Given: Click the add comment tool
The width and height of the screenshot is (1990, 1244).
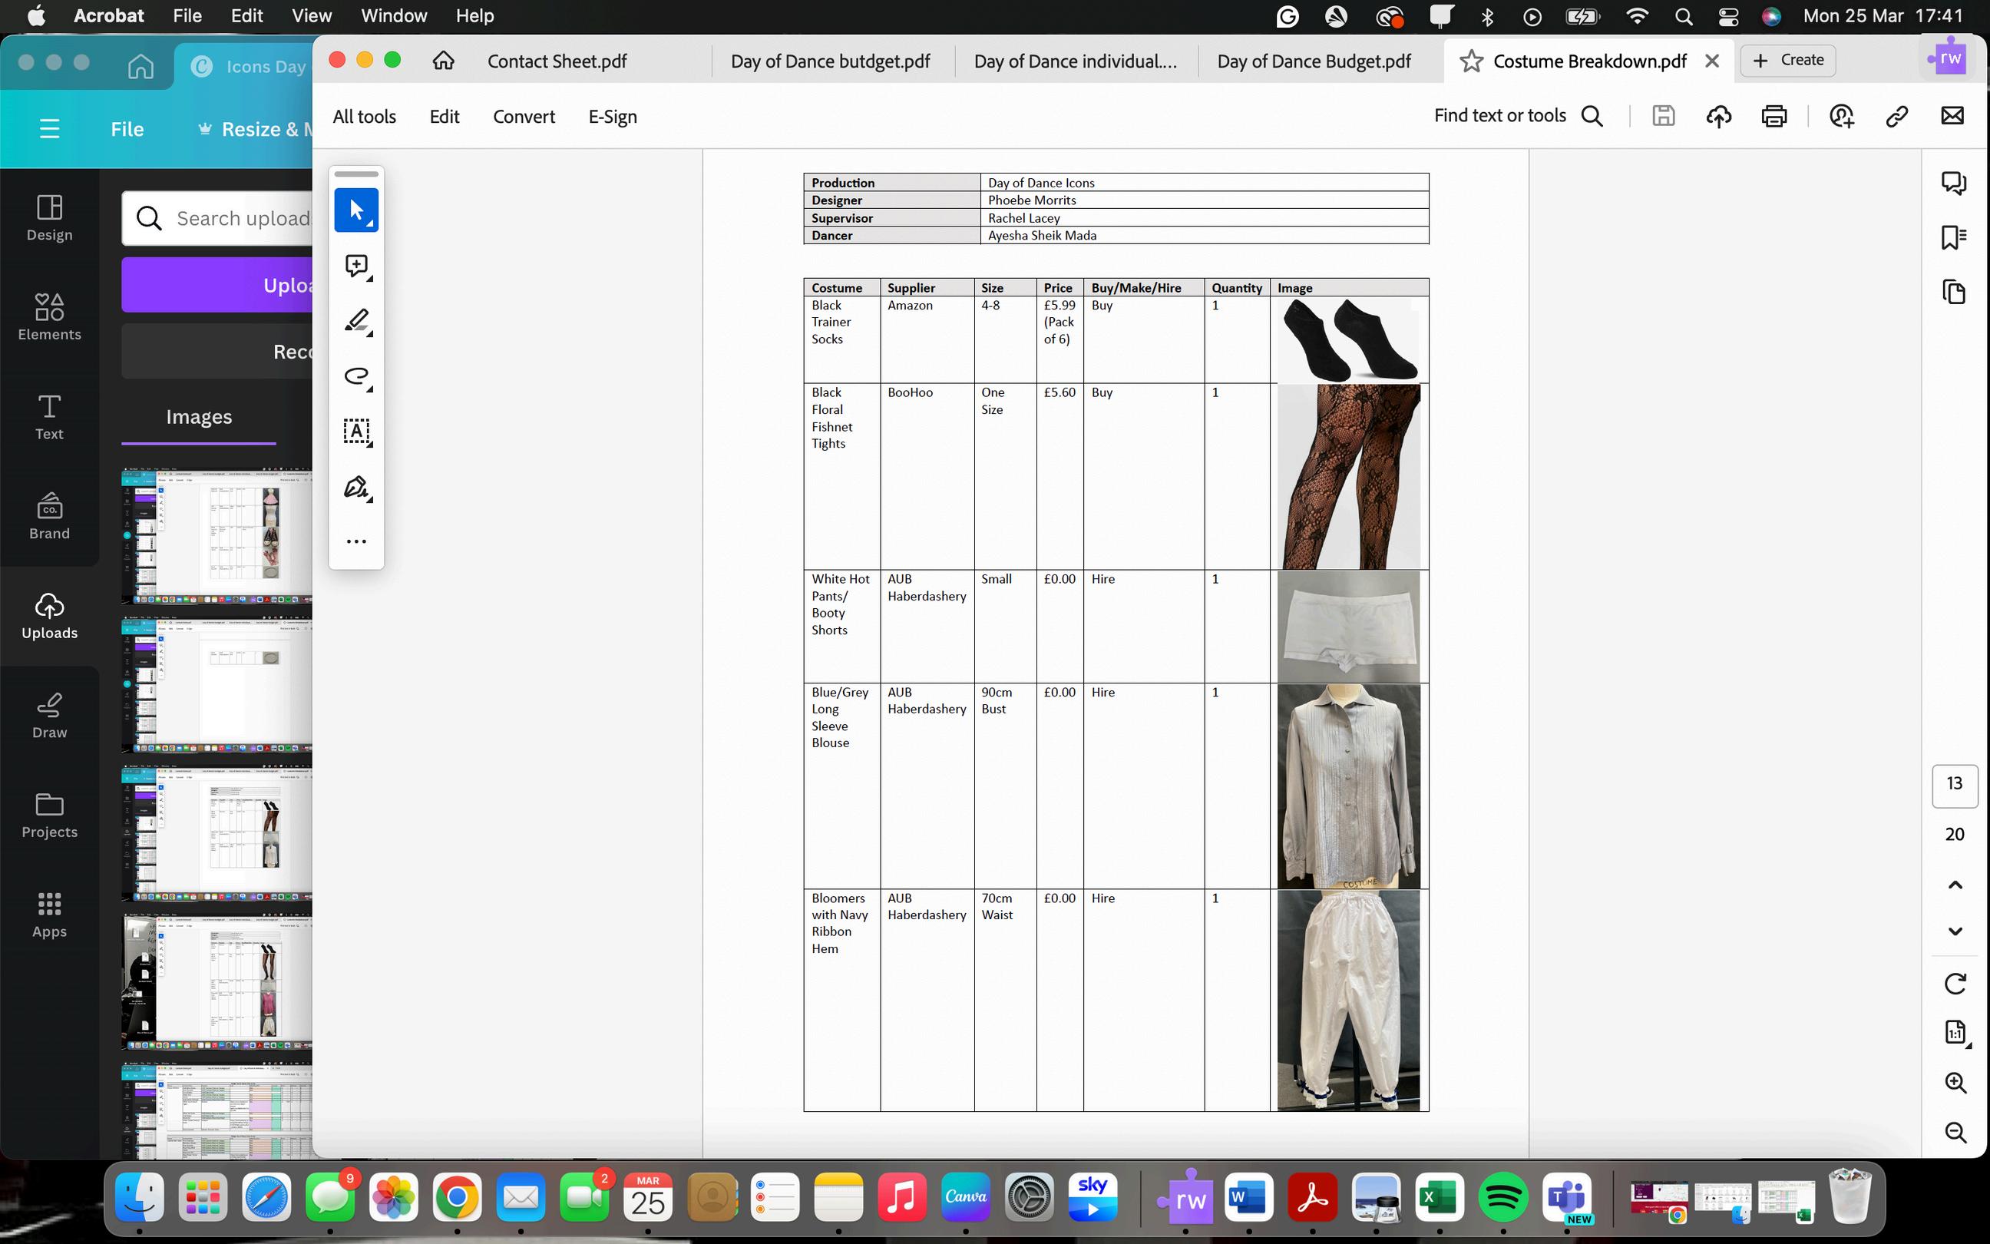Looking at the screenshot, I should coord(356,266).
